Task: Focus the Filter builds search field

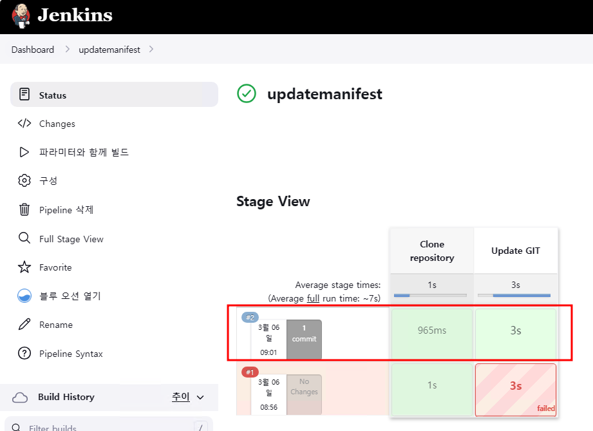Action: click(109, 425)
